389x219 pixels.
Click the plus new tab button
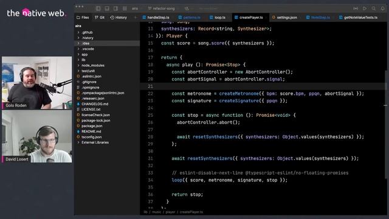coord(135,18)
